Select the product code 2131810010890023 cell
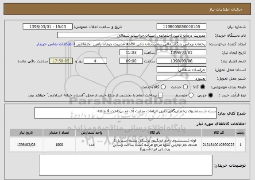255x180 pixels. pyautogui.click(x=218, y=145)
